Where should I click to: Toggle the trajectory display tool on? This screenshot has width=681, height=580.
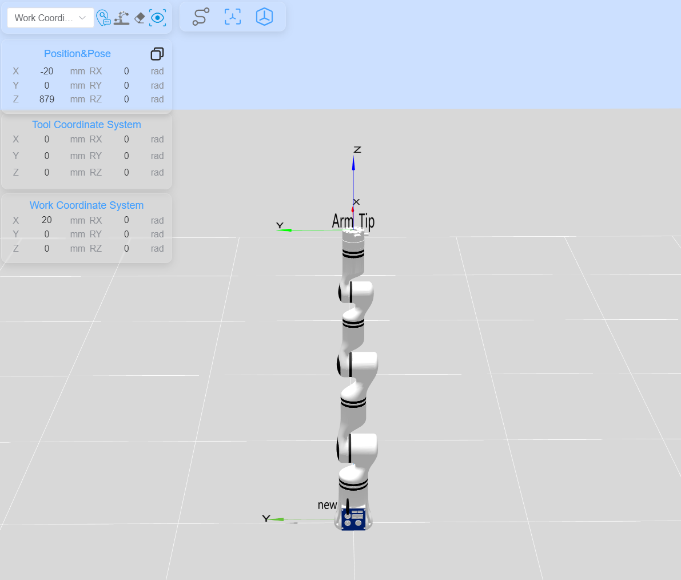tap(200, 17)
